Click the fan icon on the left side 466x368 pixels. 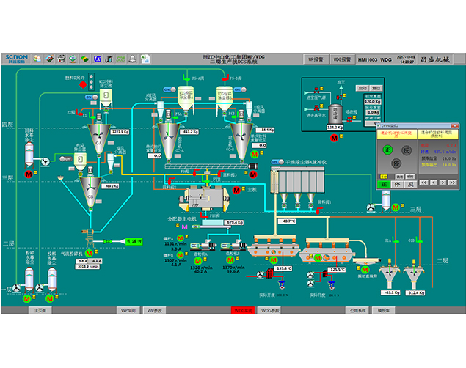[x=45, y=162]
